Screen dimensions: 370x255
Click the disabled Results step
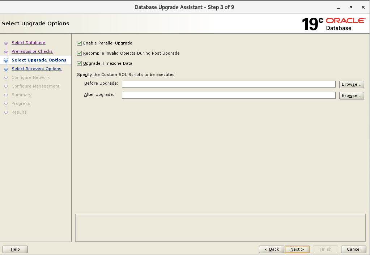click(19, 112)
